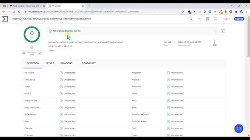
Task: Go back in browser history
Action: [4, 12]
